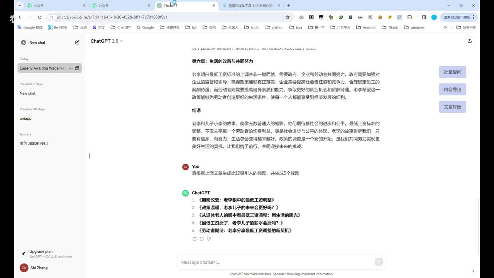Switch to the first 公众号 tab
The image size is (494, 278).
point(54,5)
